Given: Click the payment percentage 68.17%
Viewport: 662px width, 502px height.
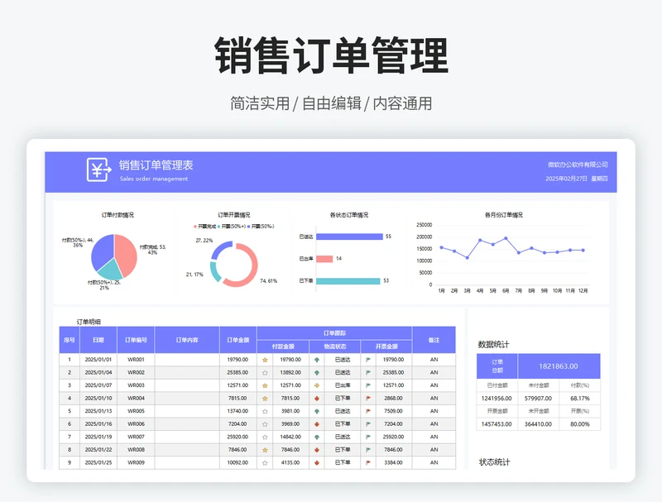Looking at the screenshot, I should (x=580, y=399).
